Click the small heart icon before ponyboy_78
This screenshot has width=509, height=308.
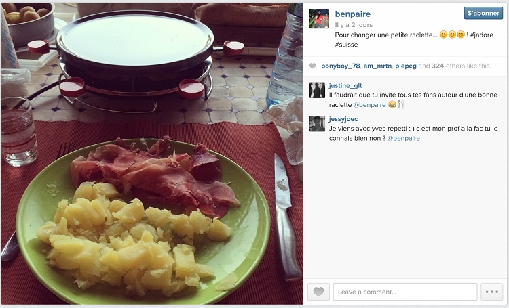click(312, 66)
